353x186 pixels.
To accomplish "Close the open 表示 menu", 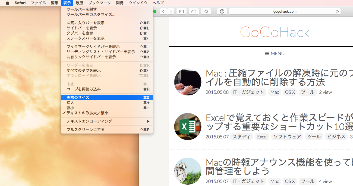I will (x=67, y=3).
